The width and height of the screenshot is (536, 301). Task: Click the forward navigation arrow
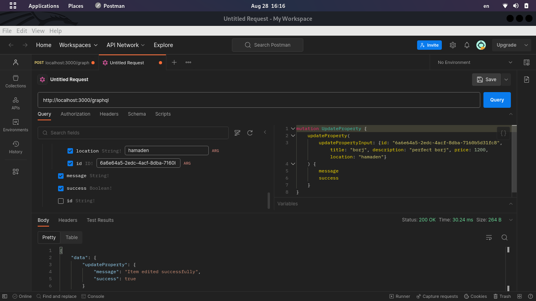pyautogui.click(x=25, y=45)
